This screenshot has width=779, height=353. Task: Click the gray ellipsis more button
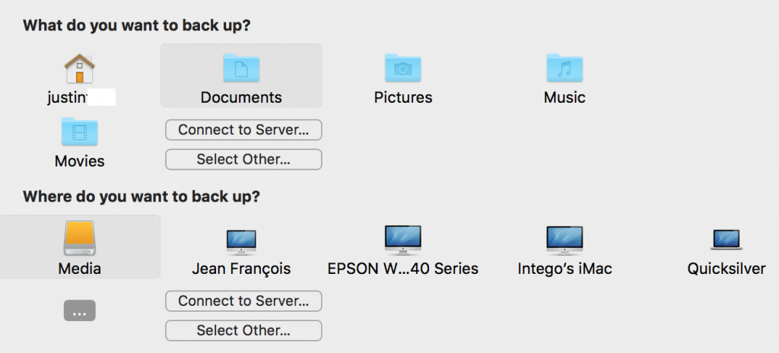coord(80,310)
